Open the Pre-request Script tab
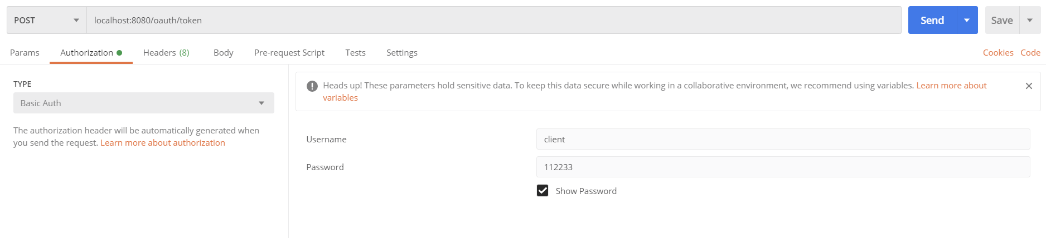 pyautogui.click(x=289, y=53)
